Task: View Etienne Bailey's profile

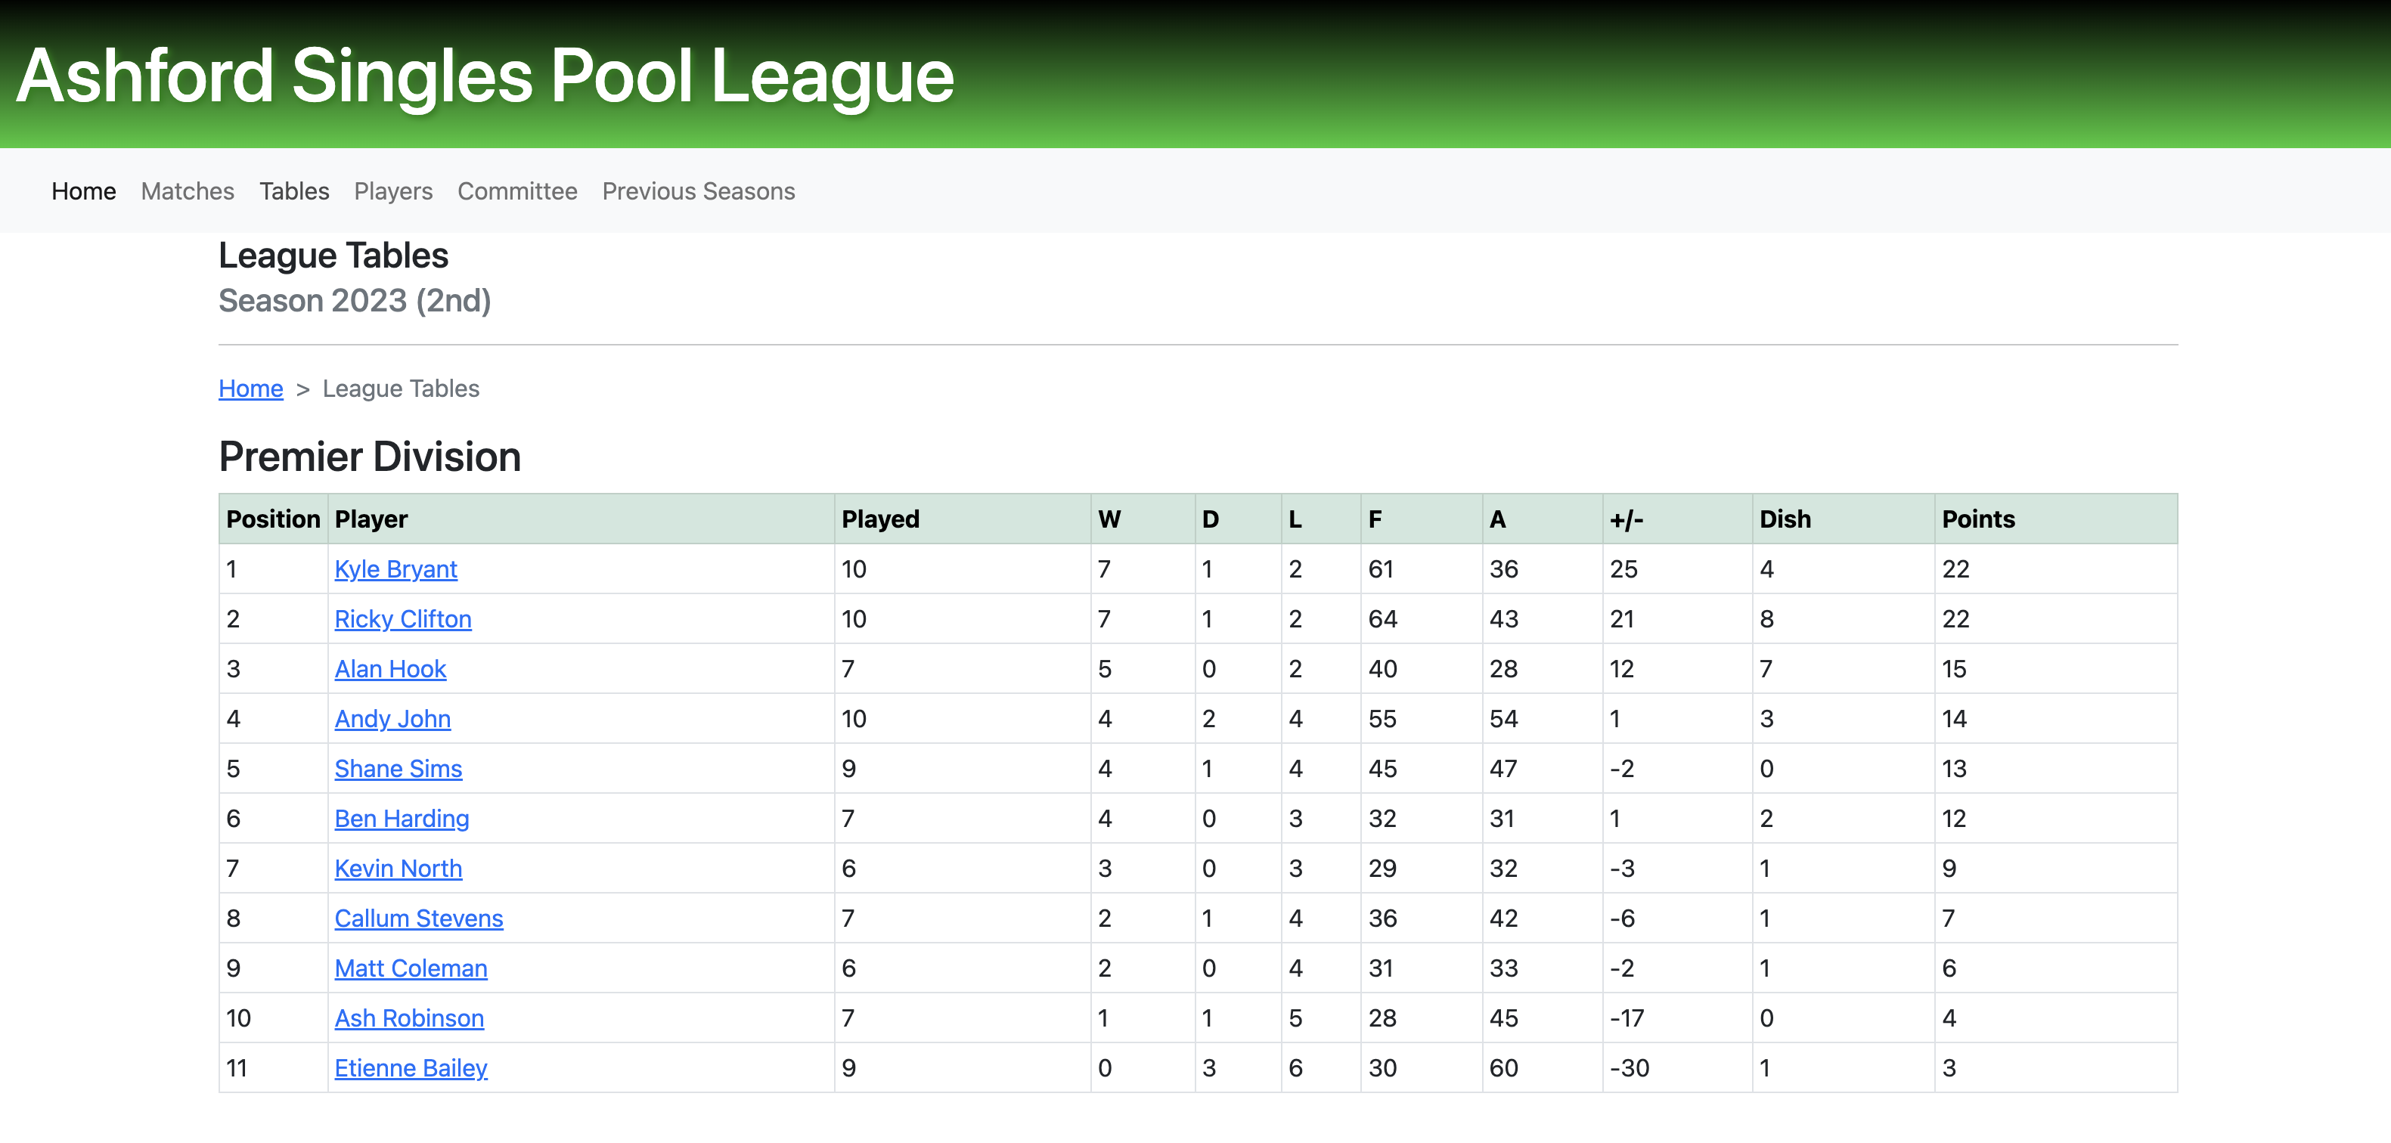Action: (x=411, y=1068)
